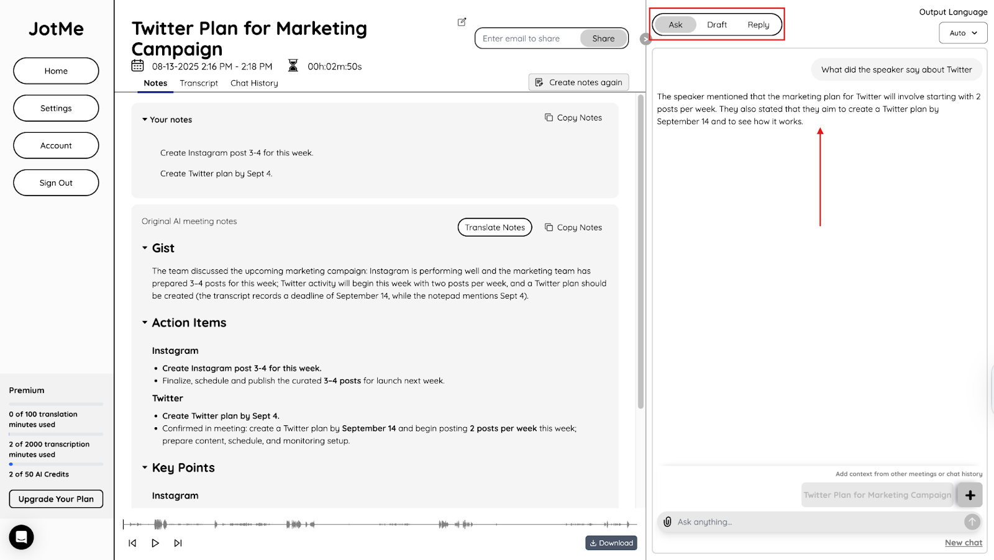Viewport: 994px width, 560px height.
Task: Click the send arrow icon in chat
Action: click(x=972, y=522)
